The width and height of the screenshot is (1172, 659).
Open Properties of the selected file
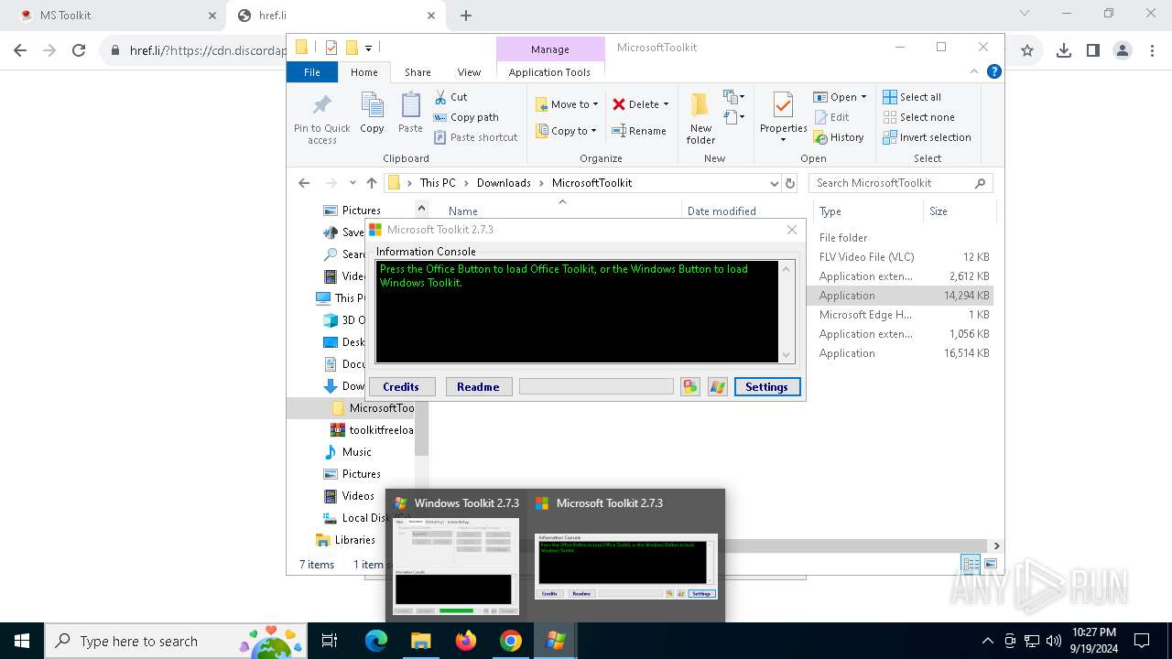(x=783, y=118)
